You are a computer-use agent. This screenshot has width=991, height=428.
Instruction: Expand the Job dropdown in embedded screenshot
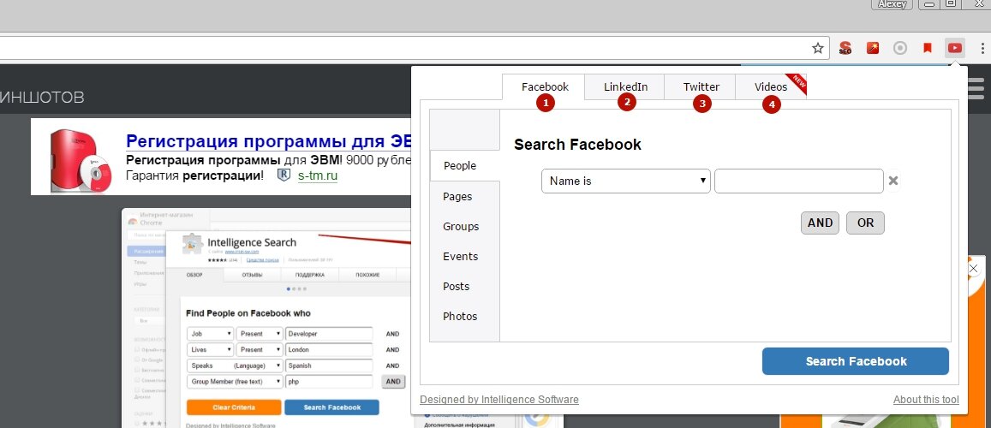[x=211, y=333]
